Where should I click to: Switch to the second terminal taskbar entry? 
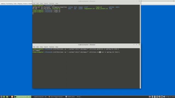[x=40, y=97]
